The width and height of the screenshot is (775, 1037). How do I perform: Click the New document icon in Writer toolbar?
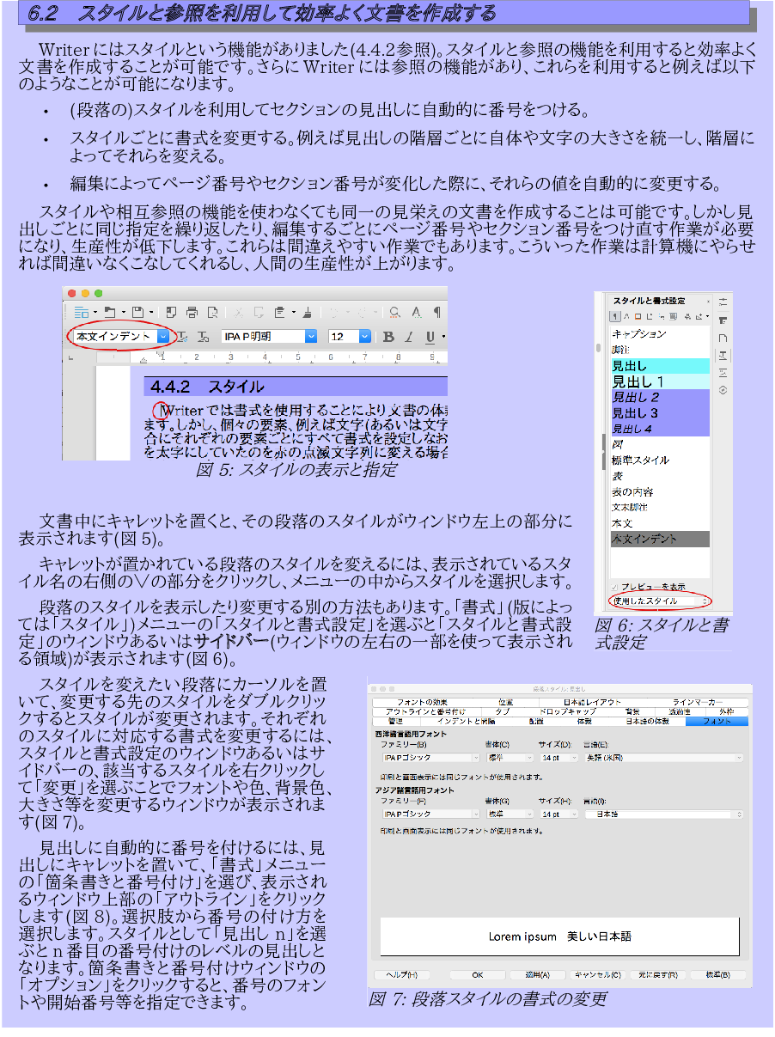pos(82,312)
